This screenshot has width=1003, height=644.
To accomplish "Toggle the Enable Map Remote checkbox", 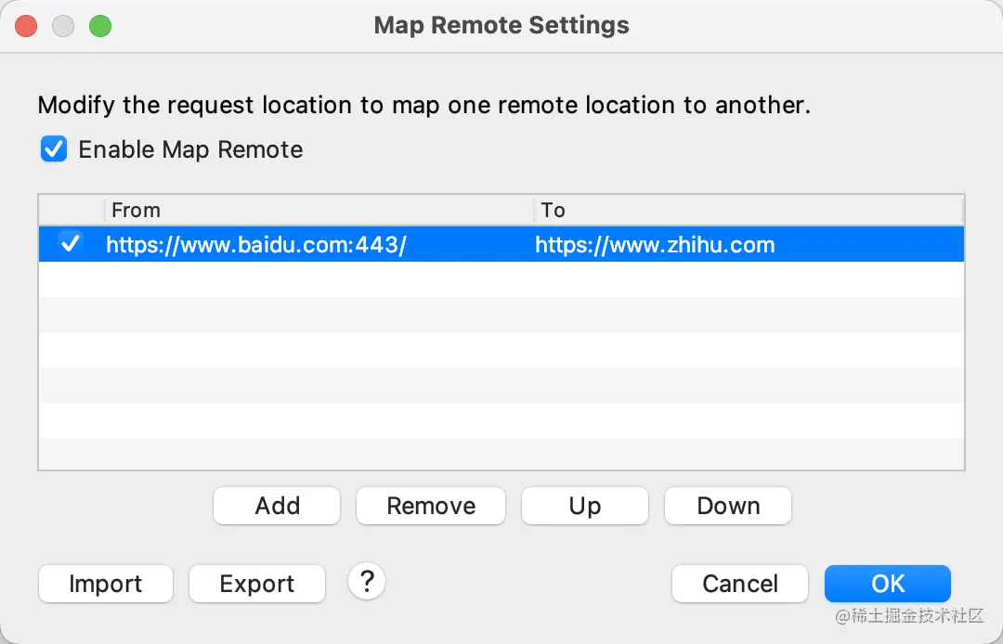I will 54,148.
